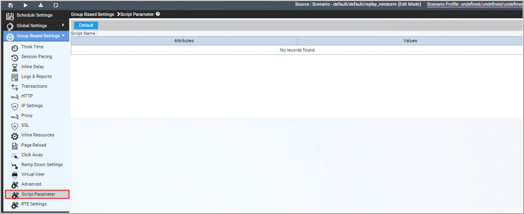Click the download icon in top toolbar
The image size is (524, 214).
(41, 5)
